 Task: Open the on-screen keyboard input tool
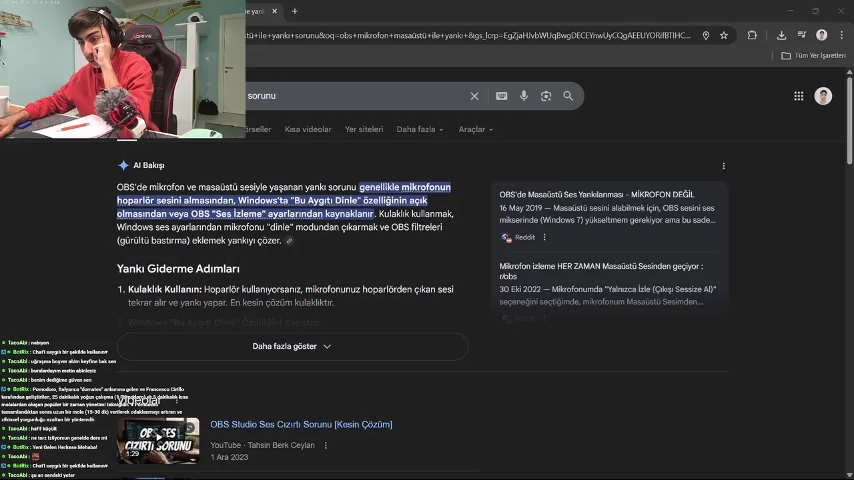pyautogui.click(x=502, y=96)
